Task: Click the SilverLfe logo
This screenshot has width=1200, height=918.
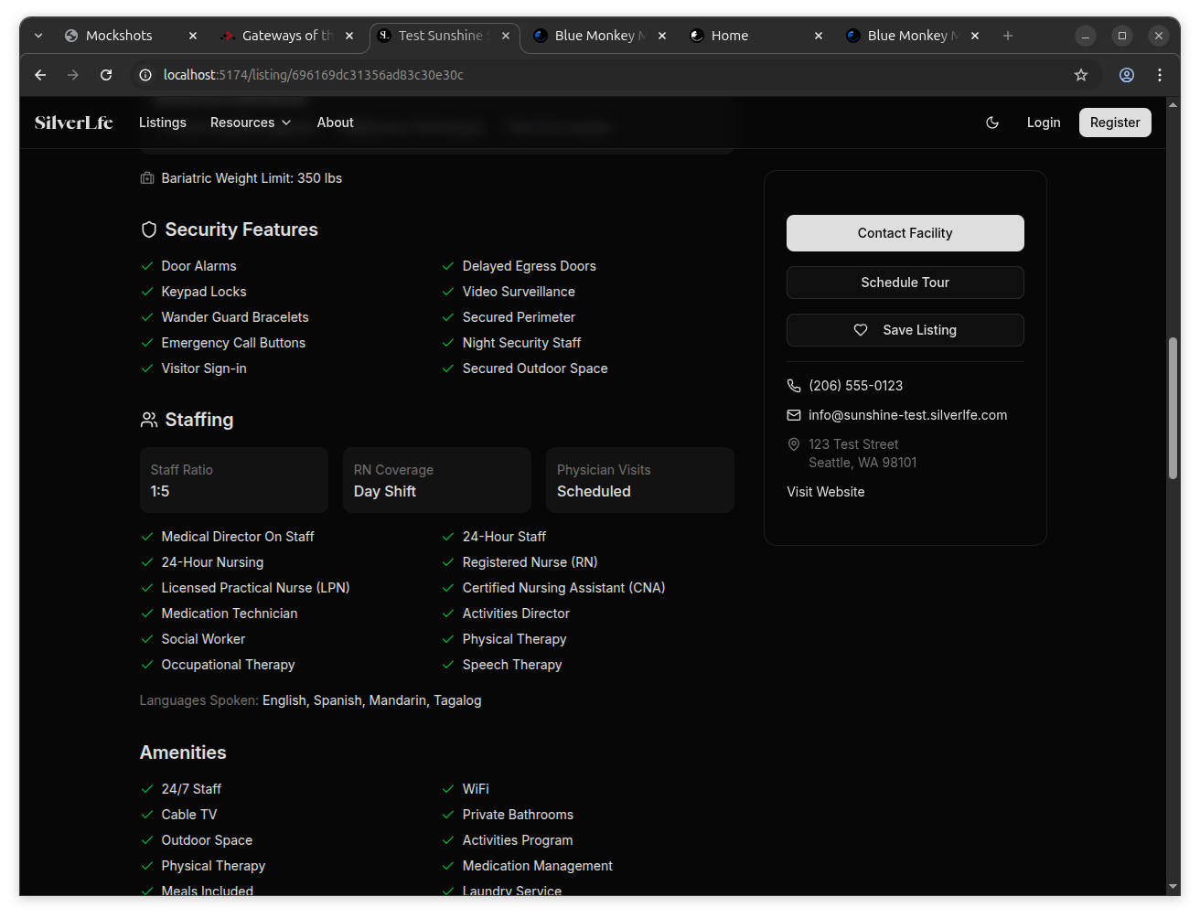Action: 73,123
